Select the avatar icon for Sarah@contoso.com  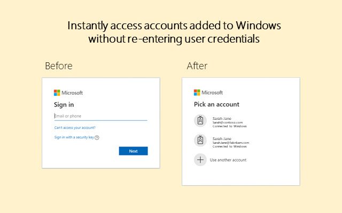200,120
